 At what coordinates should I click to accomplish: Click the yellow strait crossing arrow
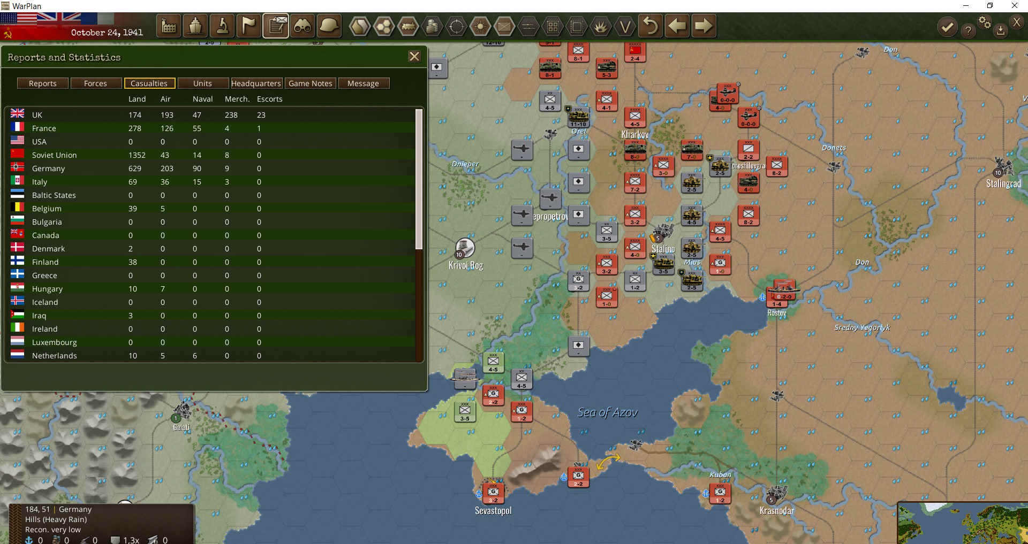coord(608,461)
